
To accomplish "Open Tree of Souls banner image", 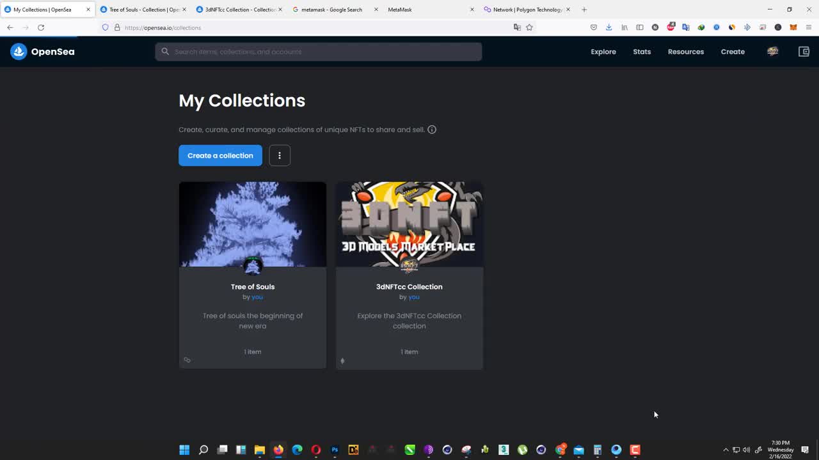I will pos(253,224).
